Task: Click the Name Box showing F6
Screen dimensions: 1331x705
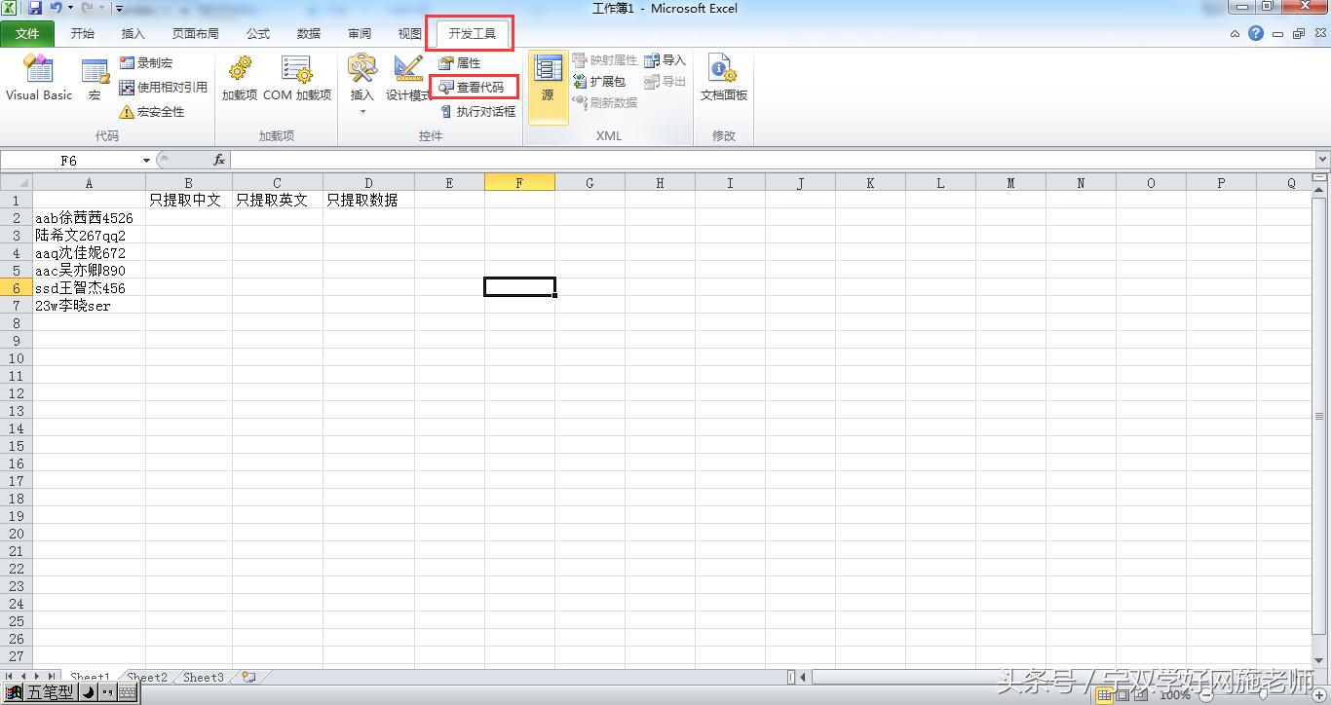Action: point(70,161)
